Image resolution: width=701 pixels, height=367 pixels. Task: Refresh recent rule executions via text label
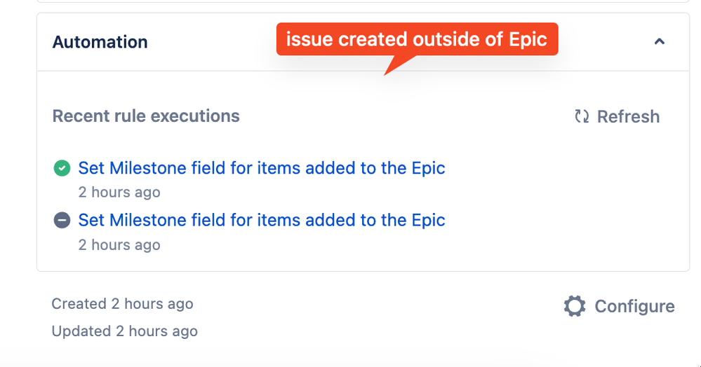tap(628, 116)
